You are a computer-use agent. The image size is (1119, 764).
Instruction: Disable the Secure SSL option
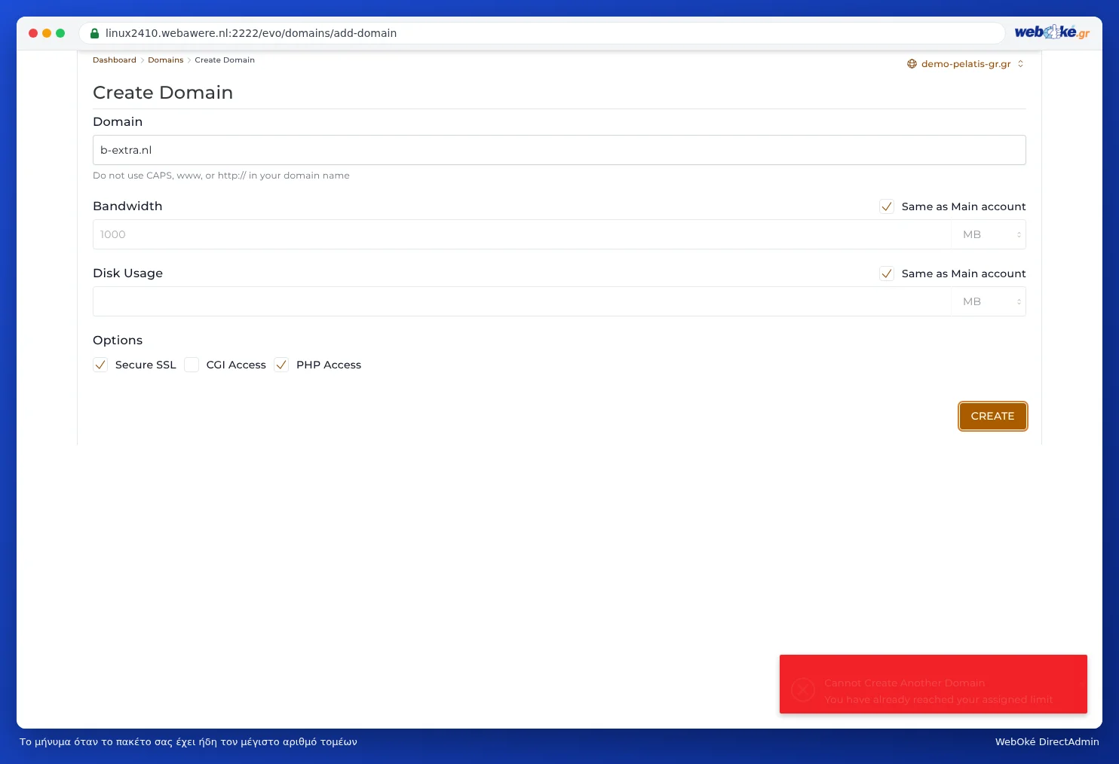pyautogui.click(x=100, y=365)
